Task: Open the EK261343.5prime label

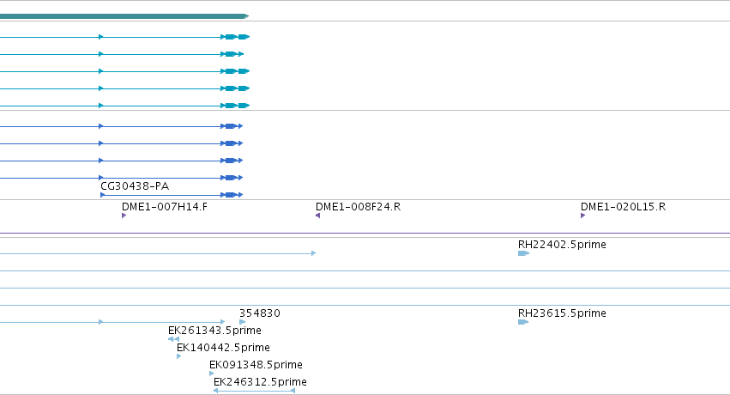Action: 214,331
